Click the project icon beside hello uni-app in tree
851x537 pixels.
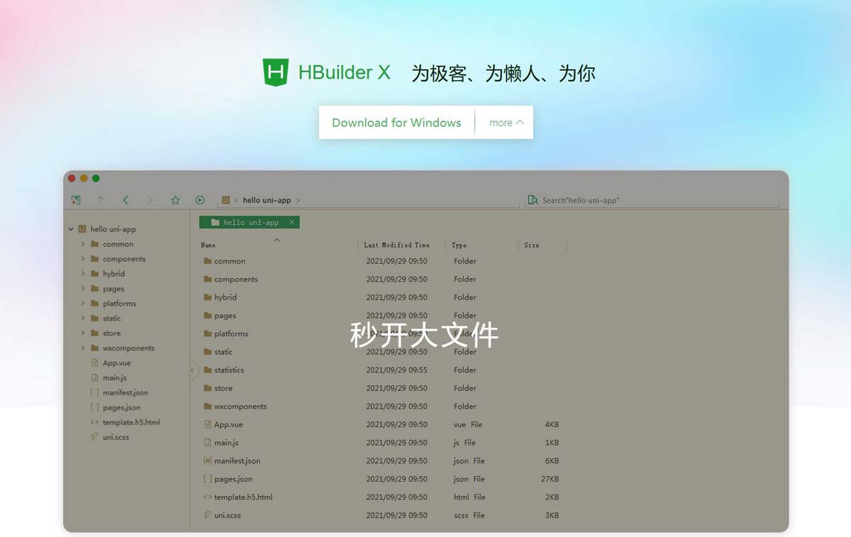82,229
